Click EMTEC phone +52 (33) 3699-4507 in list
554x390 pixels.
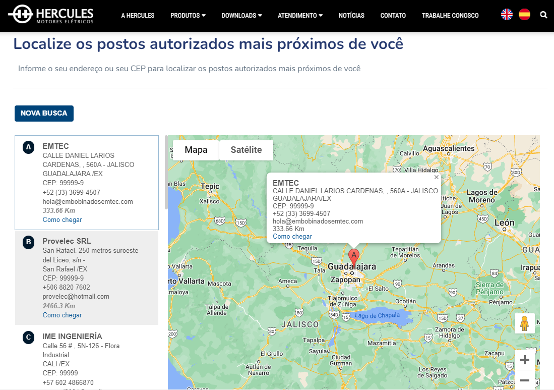[x=72, y=192]
